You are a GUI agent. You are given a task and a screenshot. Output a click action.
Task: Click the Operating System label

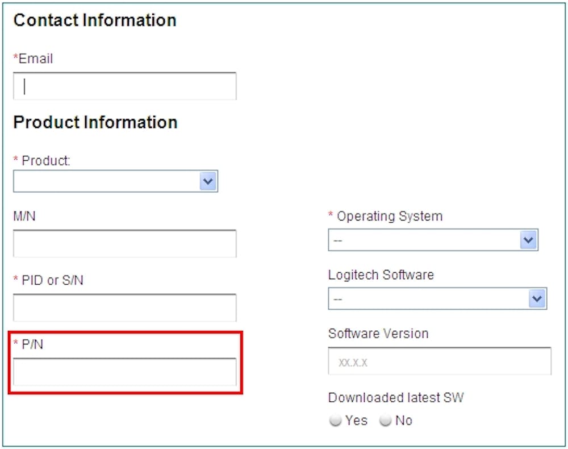[x=389, y=216]
